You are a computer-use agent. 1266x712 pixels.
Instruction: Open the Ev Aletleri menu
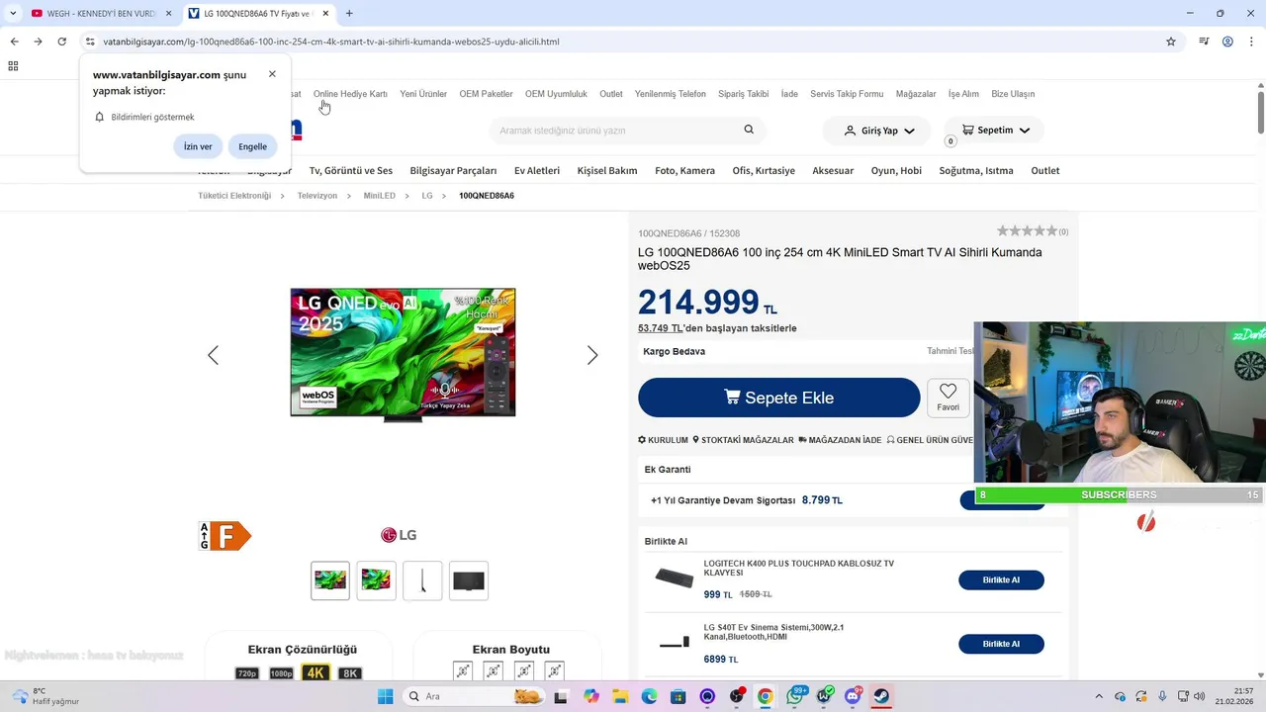(x=537, y=170)
